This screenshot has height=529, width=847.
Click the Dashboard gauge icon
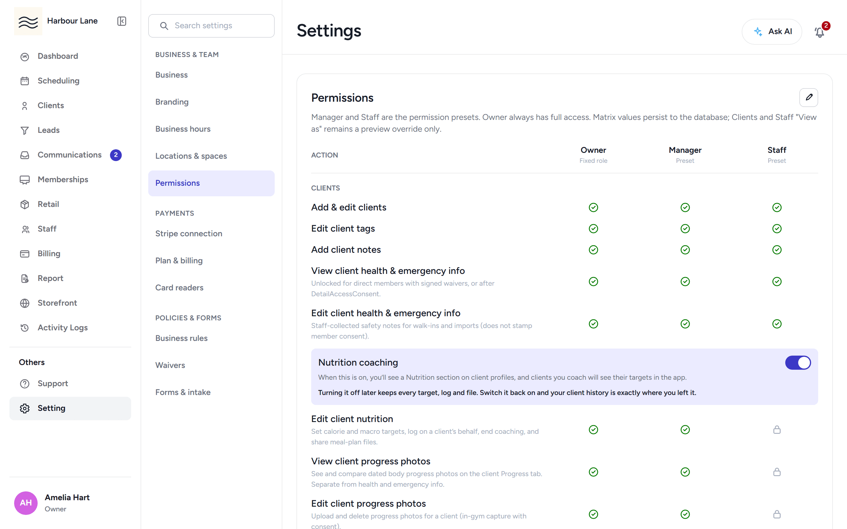click(x=24, y=56)
